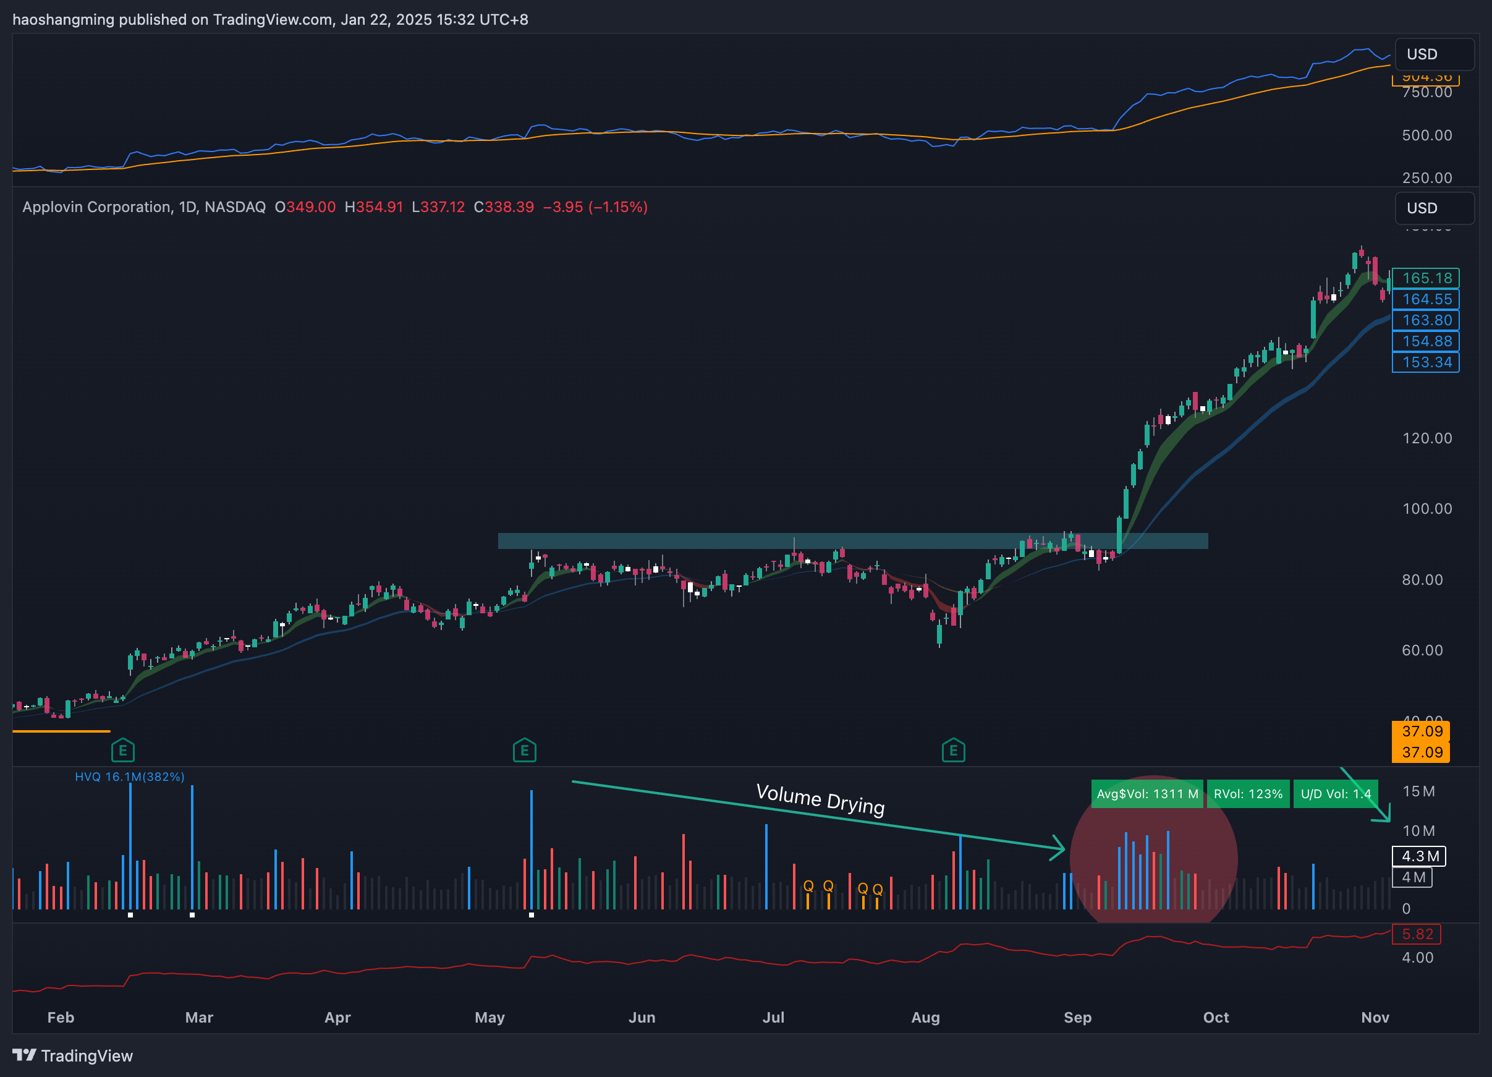
Task: Select the Applovin Corporation chart title
Action: pos(143,207)
